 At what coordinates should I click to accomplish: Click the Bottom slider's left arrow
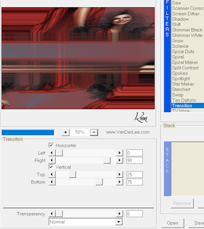pos(52,182)
